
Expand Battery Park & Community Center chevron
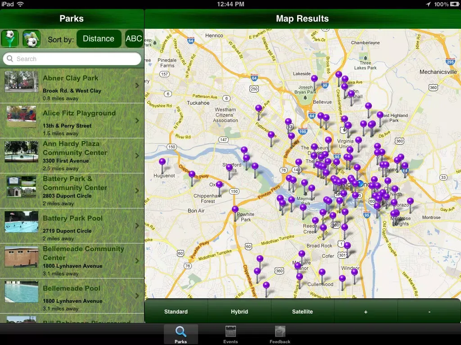[137, 190]
